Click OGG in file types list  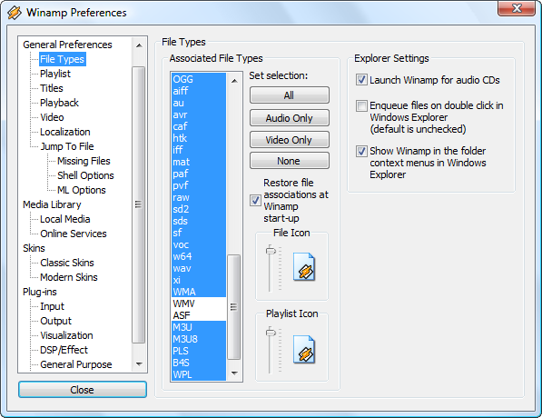pyautogui.click(x=199, y=79)
